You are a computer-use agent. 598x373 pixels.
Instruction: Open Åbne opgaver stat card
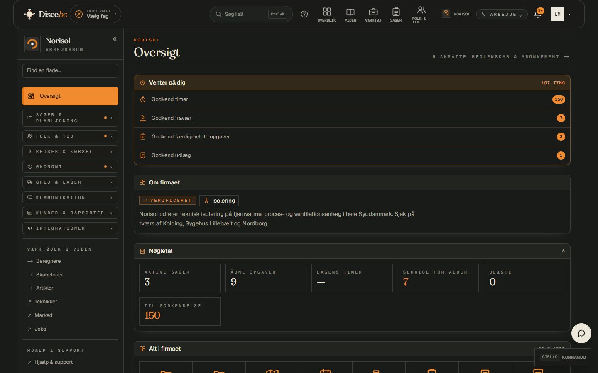[x=266, y=278]
